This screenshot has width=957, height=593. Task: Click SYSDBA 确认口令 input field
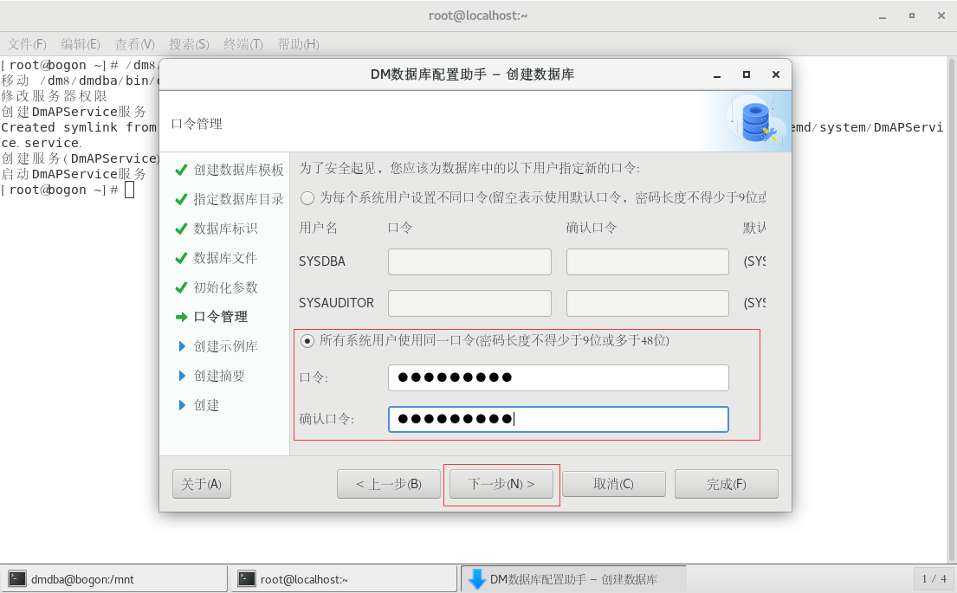pyautogui.click(x=648, y=261)
